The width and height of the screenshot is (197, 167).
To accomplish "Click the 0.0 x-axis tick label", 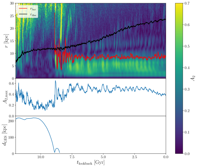I will pyautogui.click(x=166, y=157).
